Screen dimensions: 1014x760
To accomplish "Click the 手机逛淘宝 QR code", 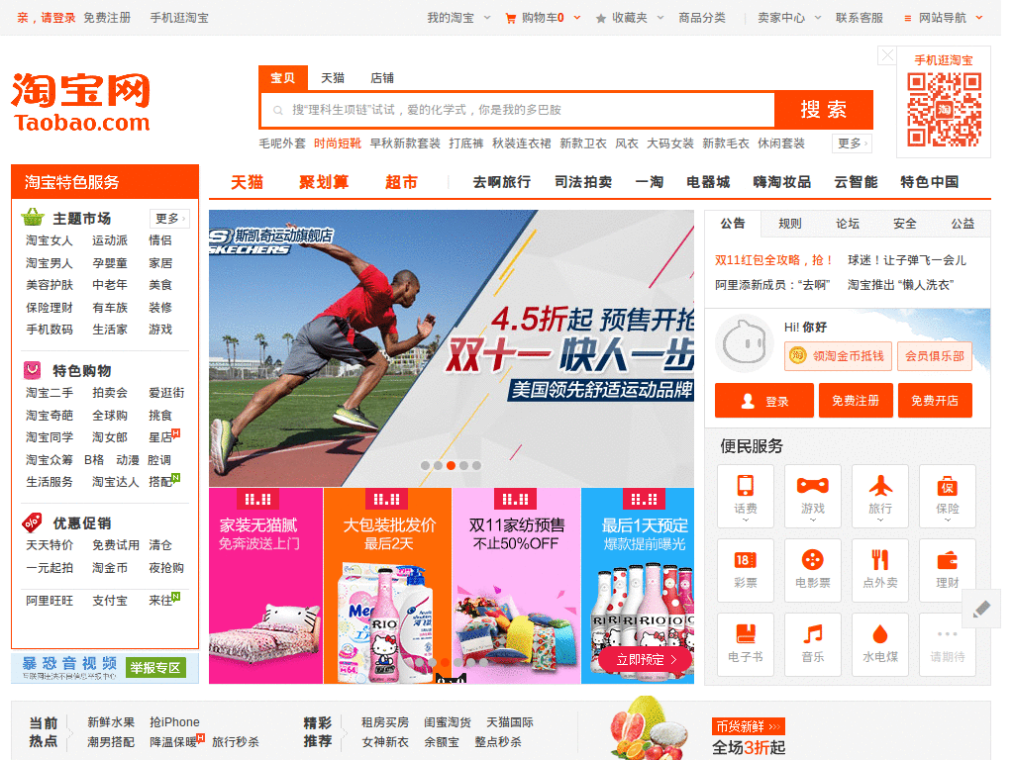I will 944,109.
